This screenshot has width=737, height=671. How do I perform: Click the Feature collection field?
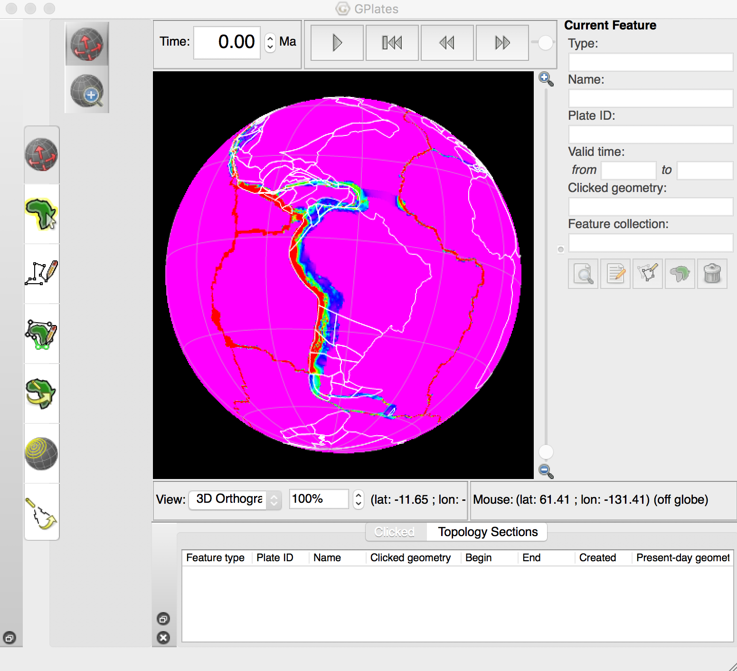[x=651, y=243]
